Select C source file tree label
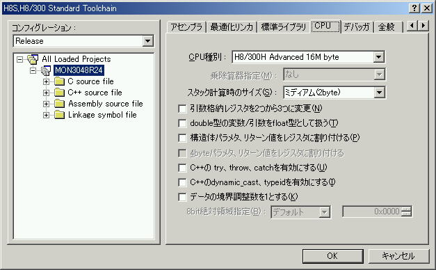The image size is (436, 270). [x=90, y=81]
